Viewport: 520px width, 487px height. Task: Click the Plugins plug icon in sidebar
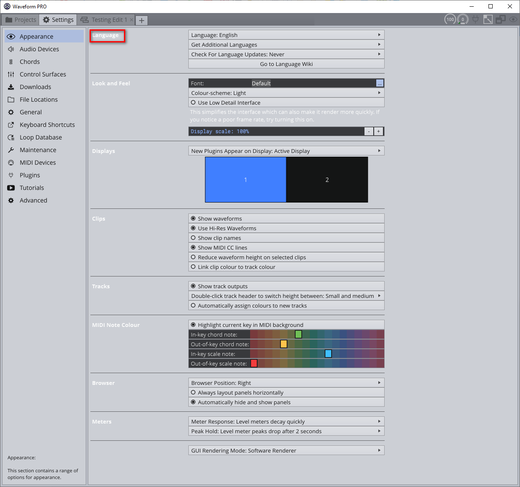coord(11,175)
